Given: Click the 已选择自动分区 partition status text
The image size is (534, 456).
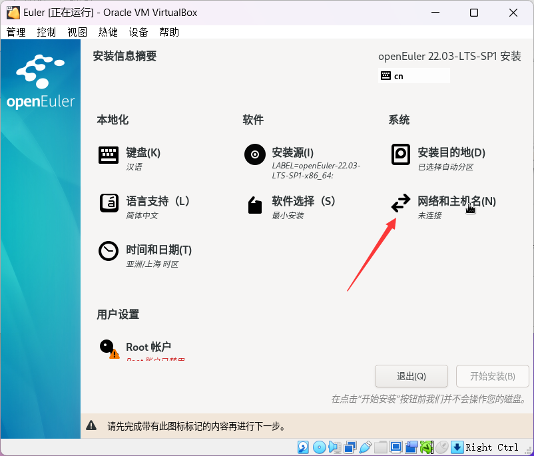Looking at the screenshot, I should (446, 167).
